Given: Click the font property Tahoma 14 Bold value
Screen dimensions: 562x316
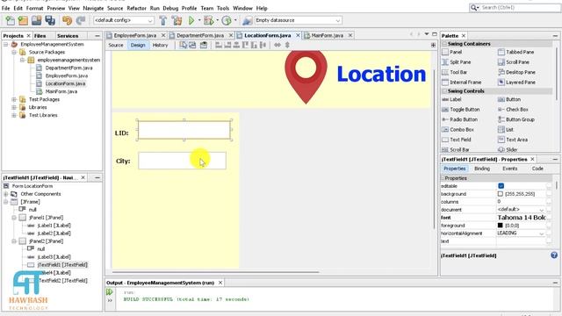Looking at the screenshot, I should pos(522,218).
